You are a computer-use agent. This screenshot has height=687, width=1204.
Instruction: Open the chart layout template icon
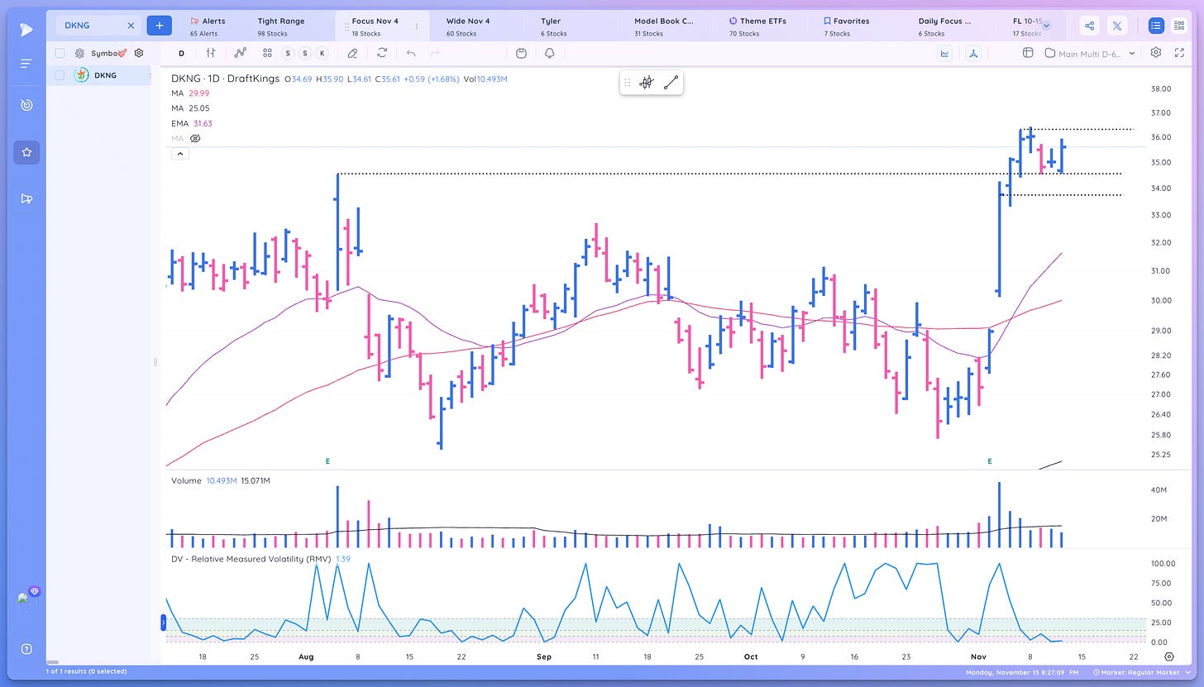1028,53
